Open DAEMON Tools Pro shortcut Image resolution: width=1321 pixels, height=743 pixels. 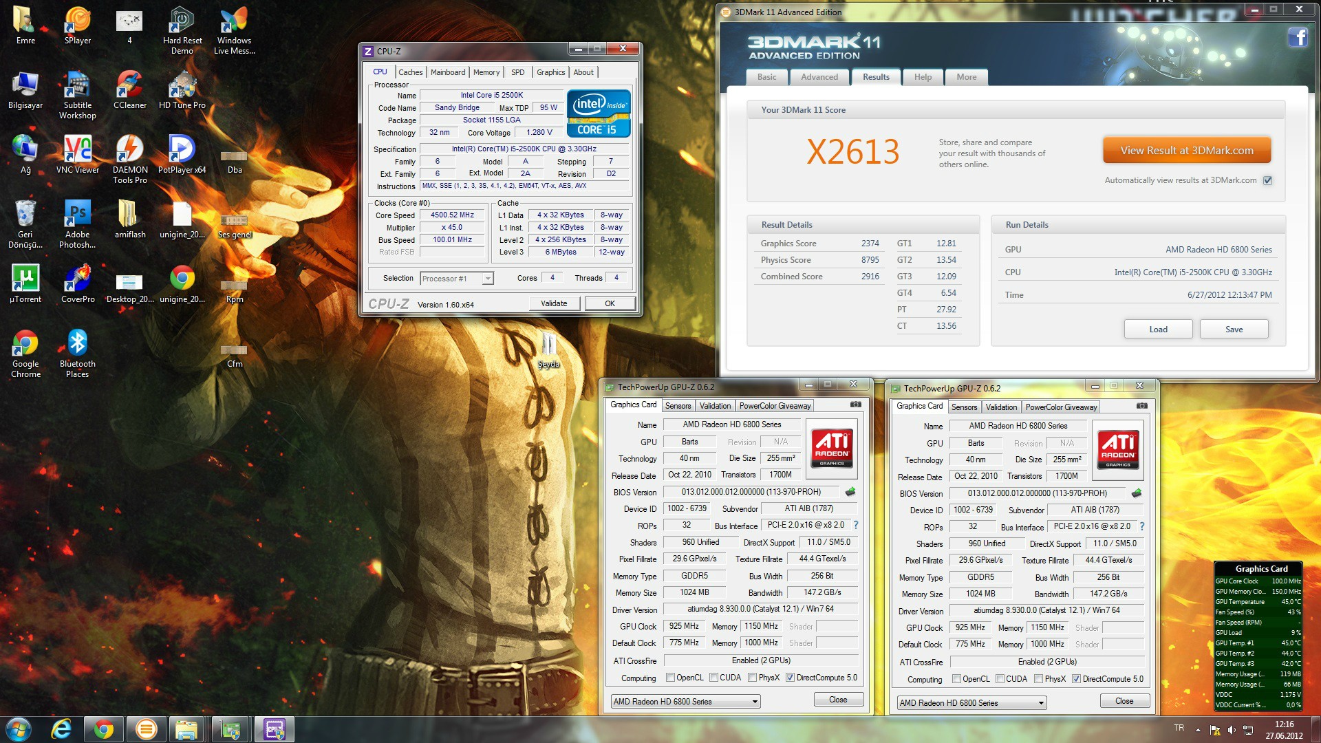(x=130, y=160)
